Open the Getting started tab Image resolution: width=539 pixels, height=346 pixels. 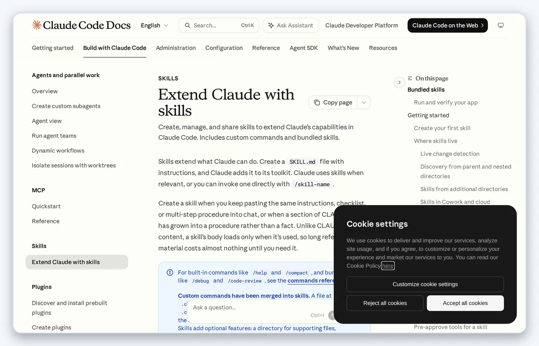53,48
